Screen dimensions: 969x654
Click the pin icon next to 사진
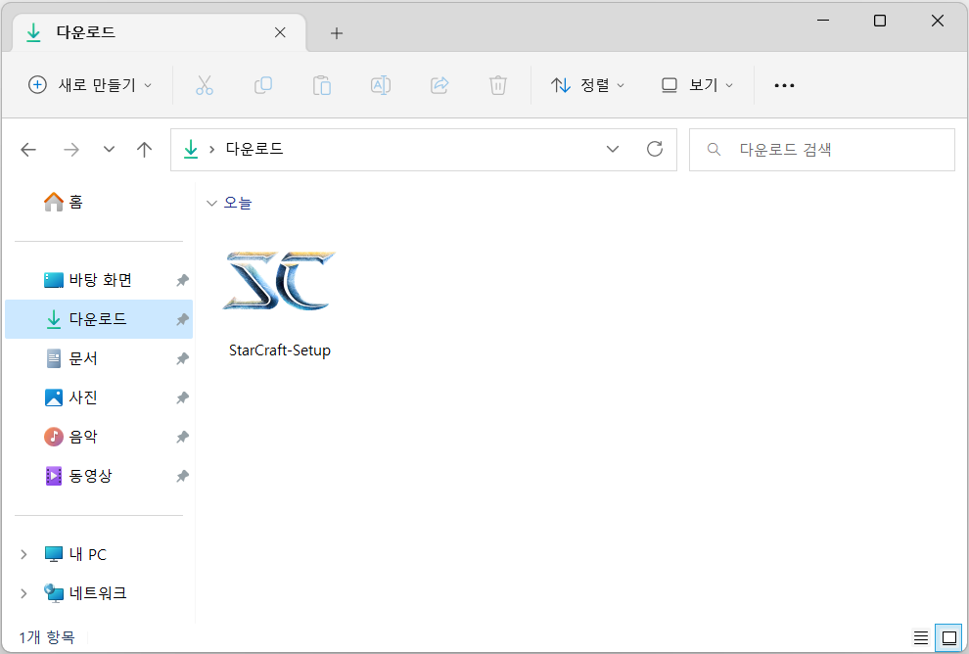(x=182, y=397)
